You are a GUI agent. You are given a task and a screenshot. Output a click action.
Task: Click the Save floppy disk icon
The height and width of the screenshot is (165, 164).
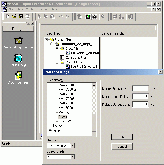click(x=21, y=16)
